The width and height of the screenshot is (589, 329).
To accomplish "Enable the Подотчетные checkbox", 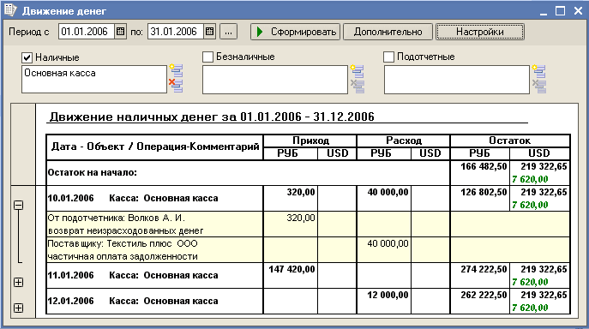I will (x=388, y=57).
